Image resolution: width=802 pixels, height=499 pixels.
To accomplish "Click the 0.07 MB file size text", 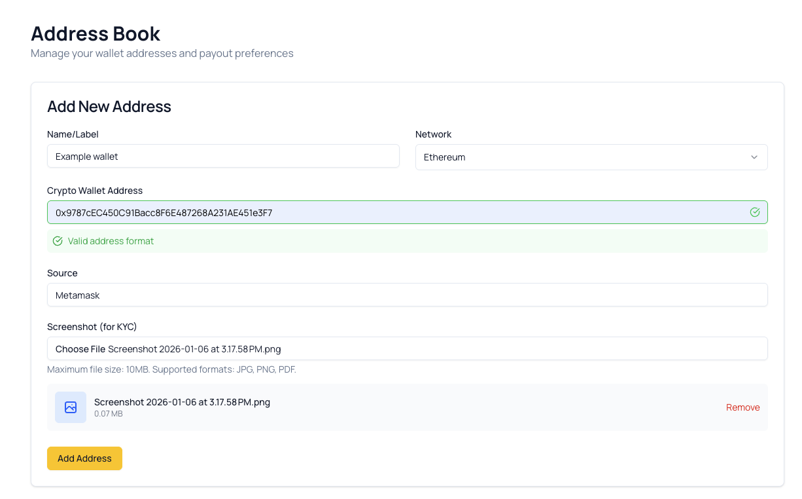I will [107, 413].
